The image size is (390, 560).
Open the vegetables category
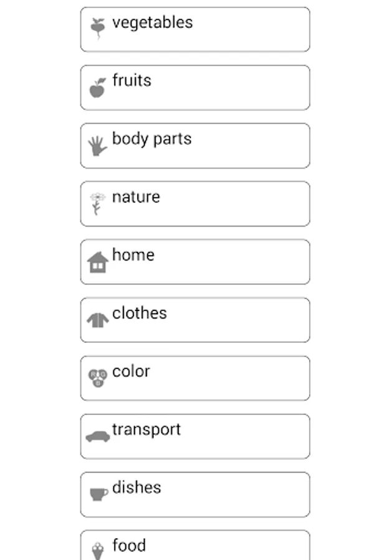coord(195,29)
